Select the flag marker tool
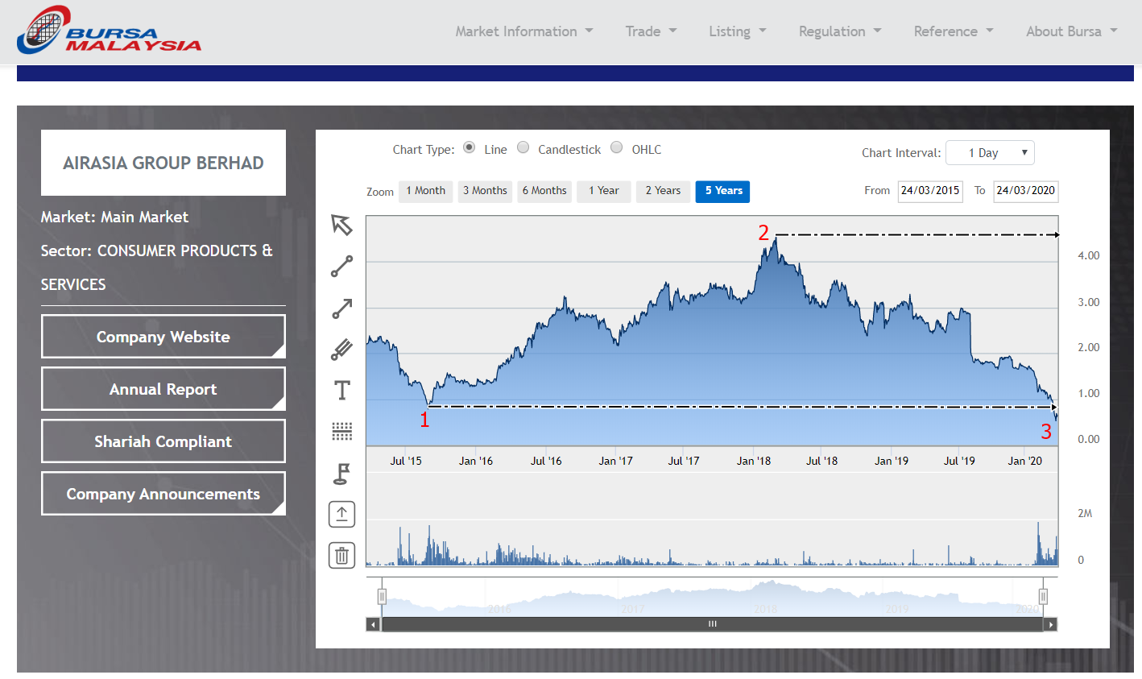Viewport: 1142px width, 679px height. pos(341,474)
